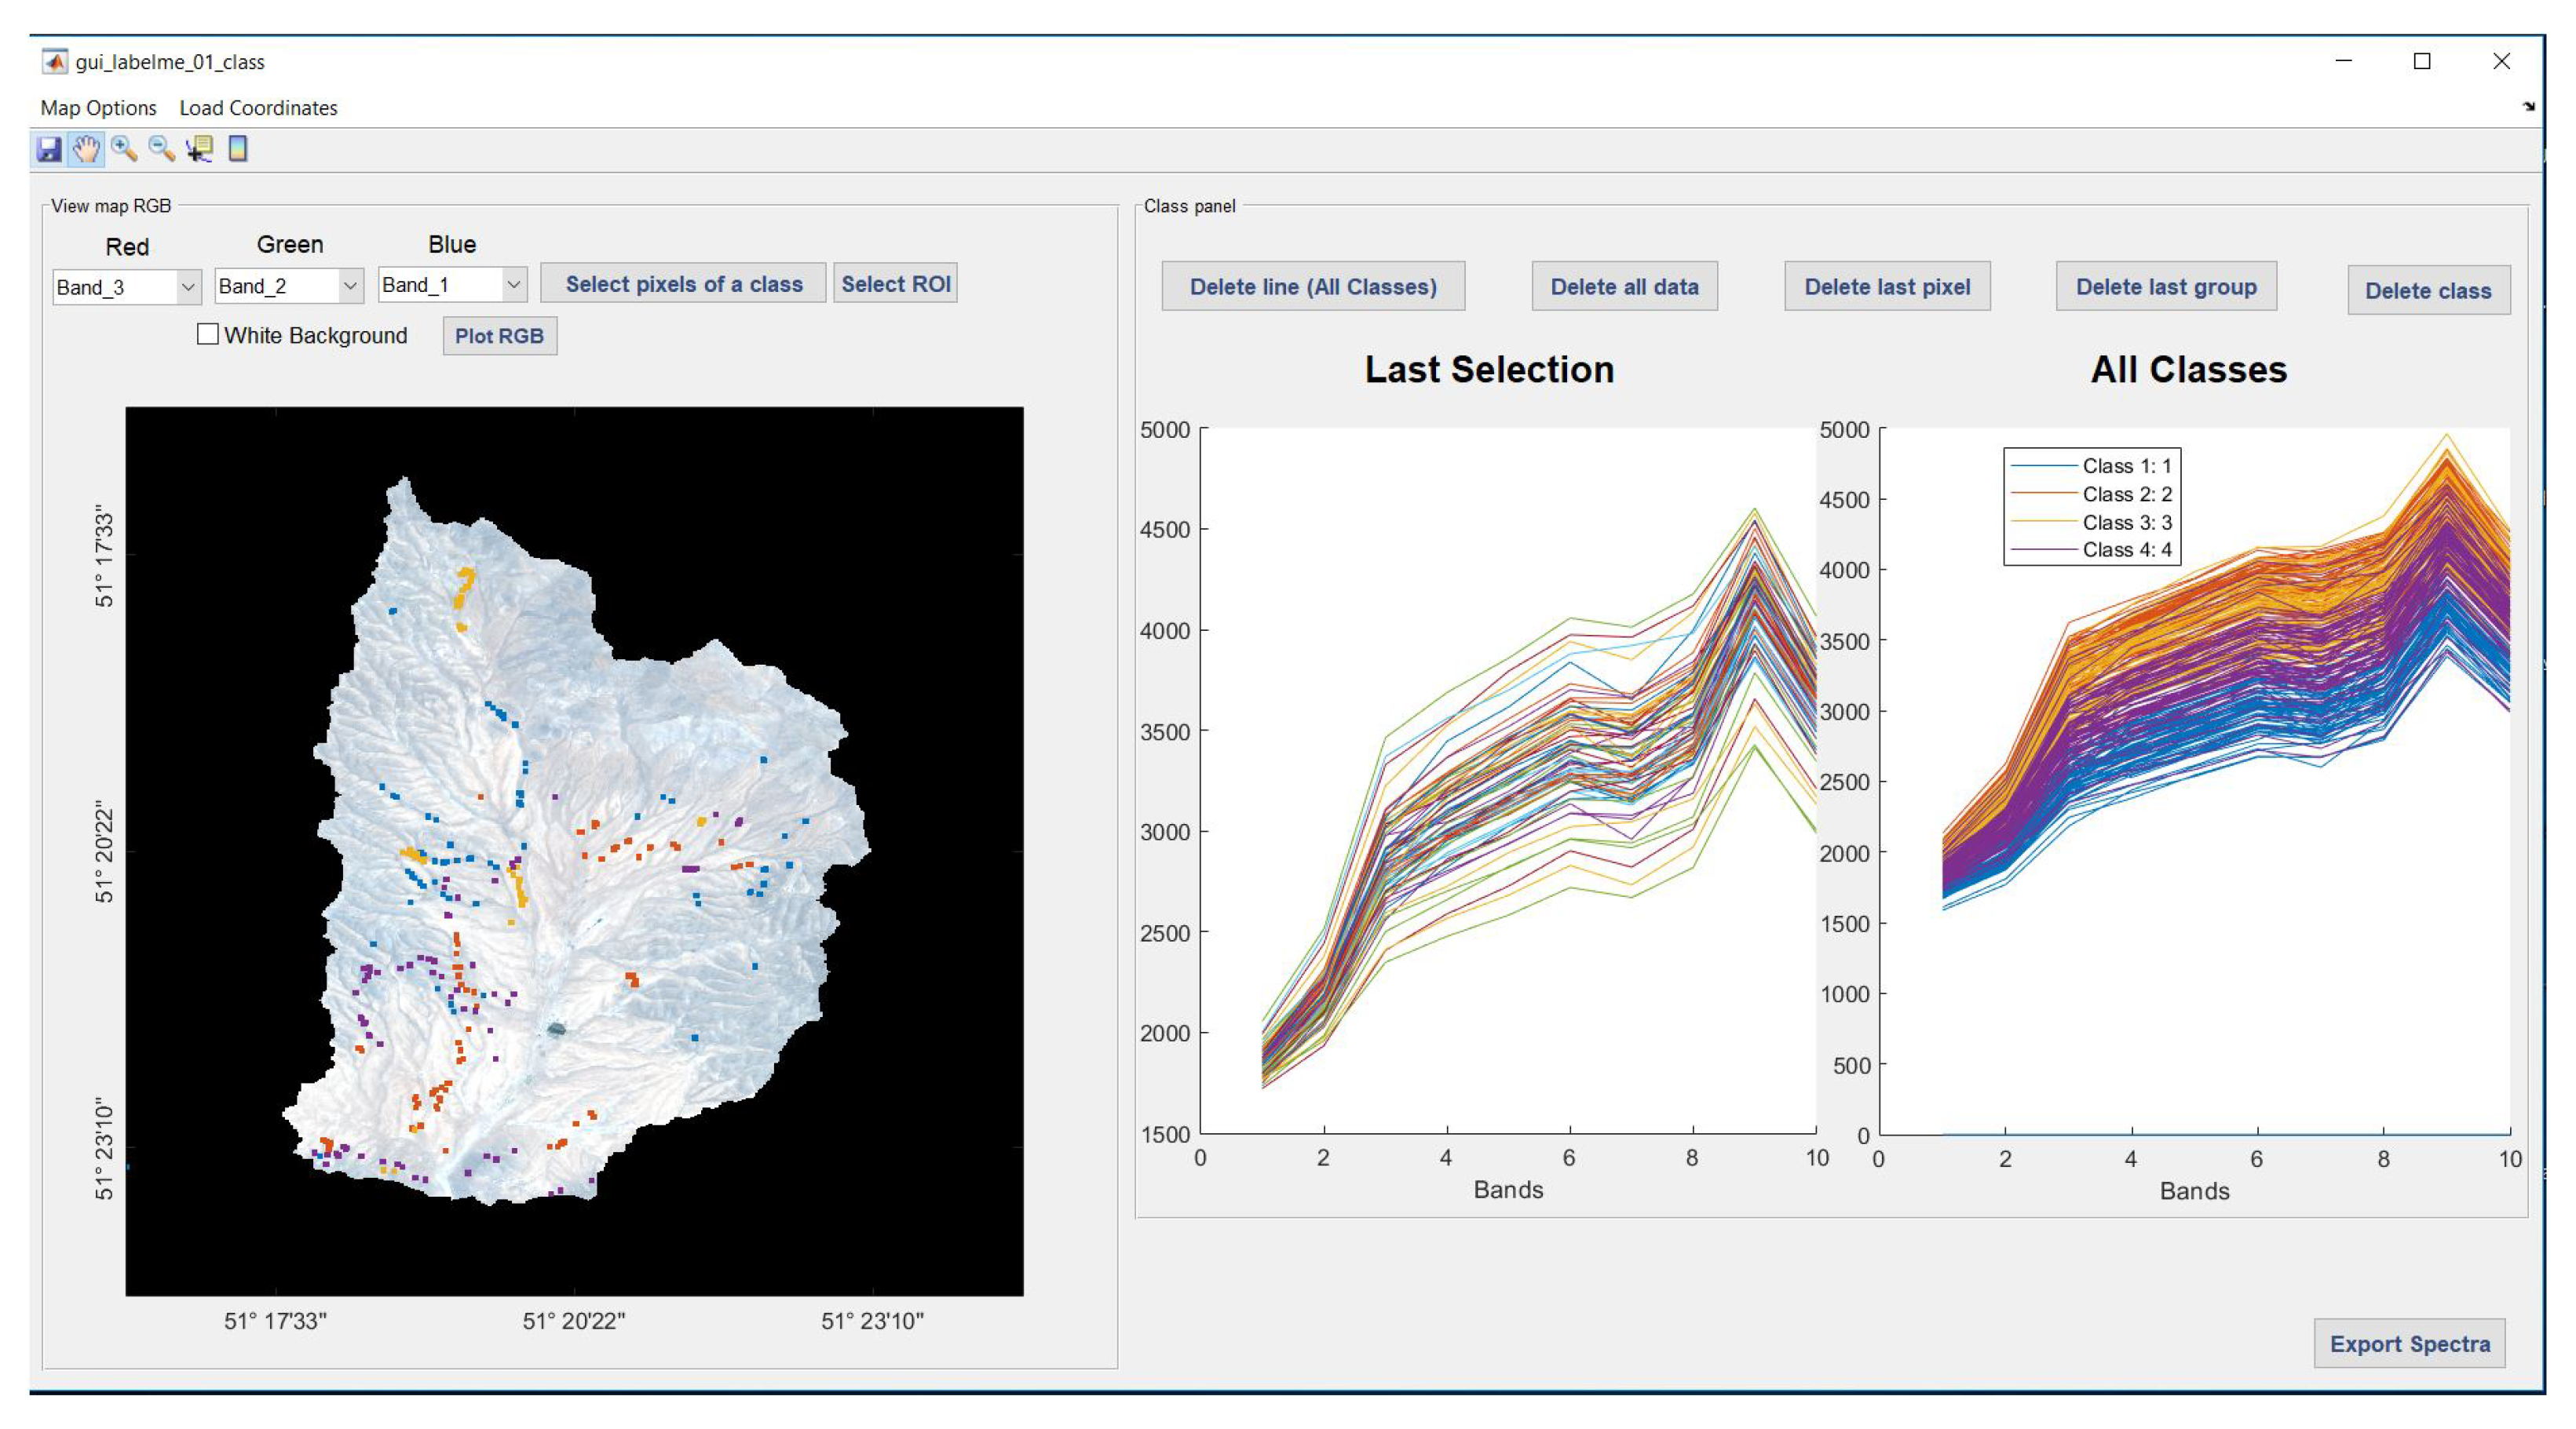Click the dock figure arrow icon
The width and height of the screenshot is (2576, 1429).
[x=2529, y=107]
